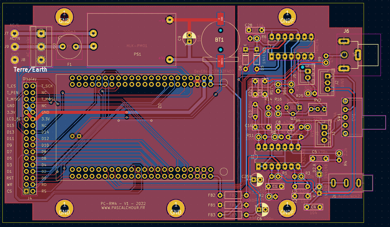This screenshot has width=390, height=227.
Task: Select the RS pin label
Action: coord(44,191)
